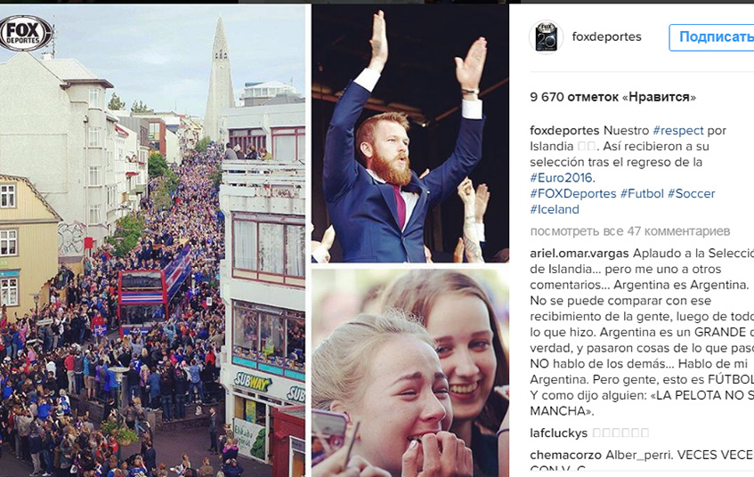Click the foxdeportes username in header

coord(606,37)
